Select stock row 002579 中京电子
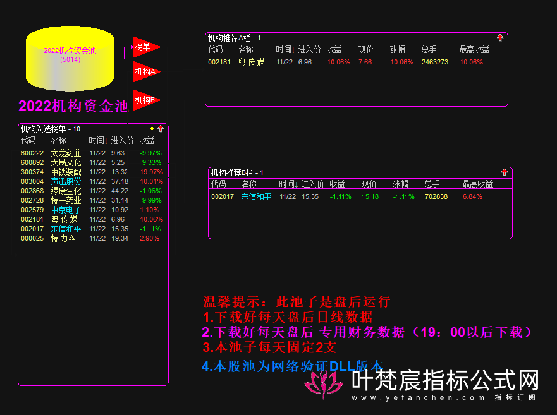This screenshot has height=415, width=557. pyautogui.click(x=92, y=210)
